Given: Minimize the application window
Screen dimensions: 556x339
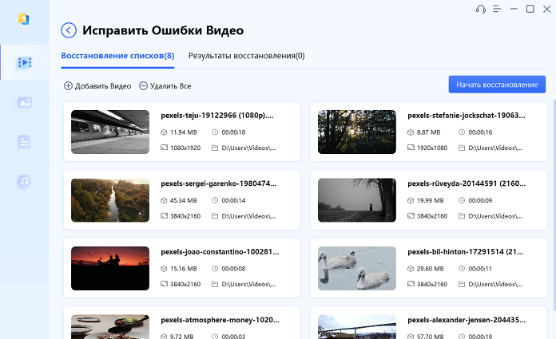Looking at the screenshot, I should coord(514,10).
